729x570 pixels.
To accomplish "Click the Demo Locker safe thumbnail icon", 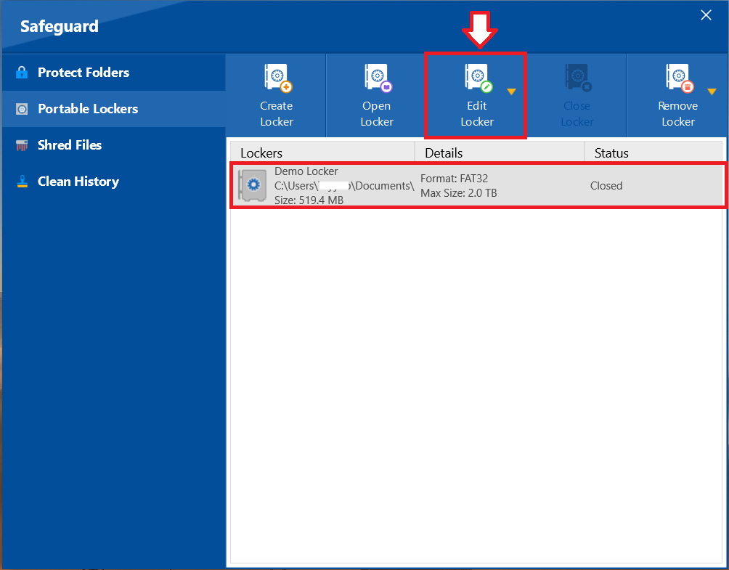I will click(x=253, y=185).
